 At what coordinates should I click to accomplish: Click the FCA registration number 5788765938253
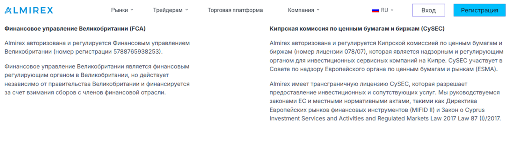click(x=137, y=52)
